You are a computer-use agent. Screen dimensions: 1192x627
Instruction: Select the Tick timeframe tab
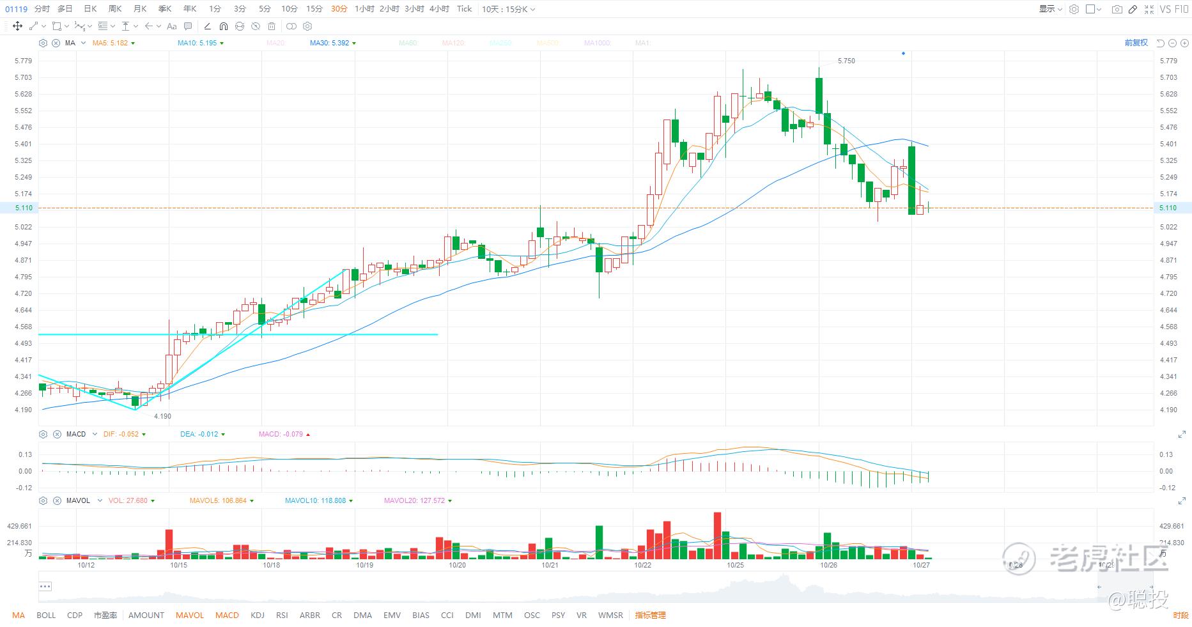(465, 9)
